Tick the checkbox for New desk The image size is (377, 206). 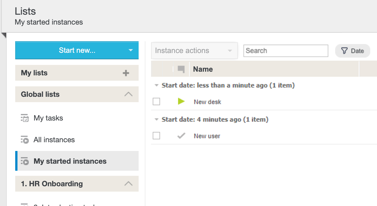point(156,102)
